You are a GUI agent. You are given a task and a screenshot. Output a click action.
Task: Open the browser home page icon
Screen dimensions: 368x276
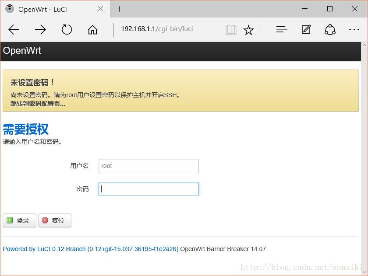92,30
